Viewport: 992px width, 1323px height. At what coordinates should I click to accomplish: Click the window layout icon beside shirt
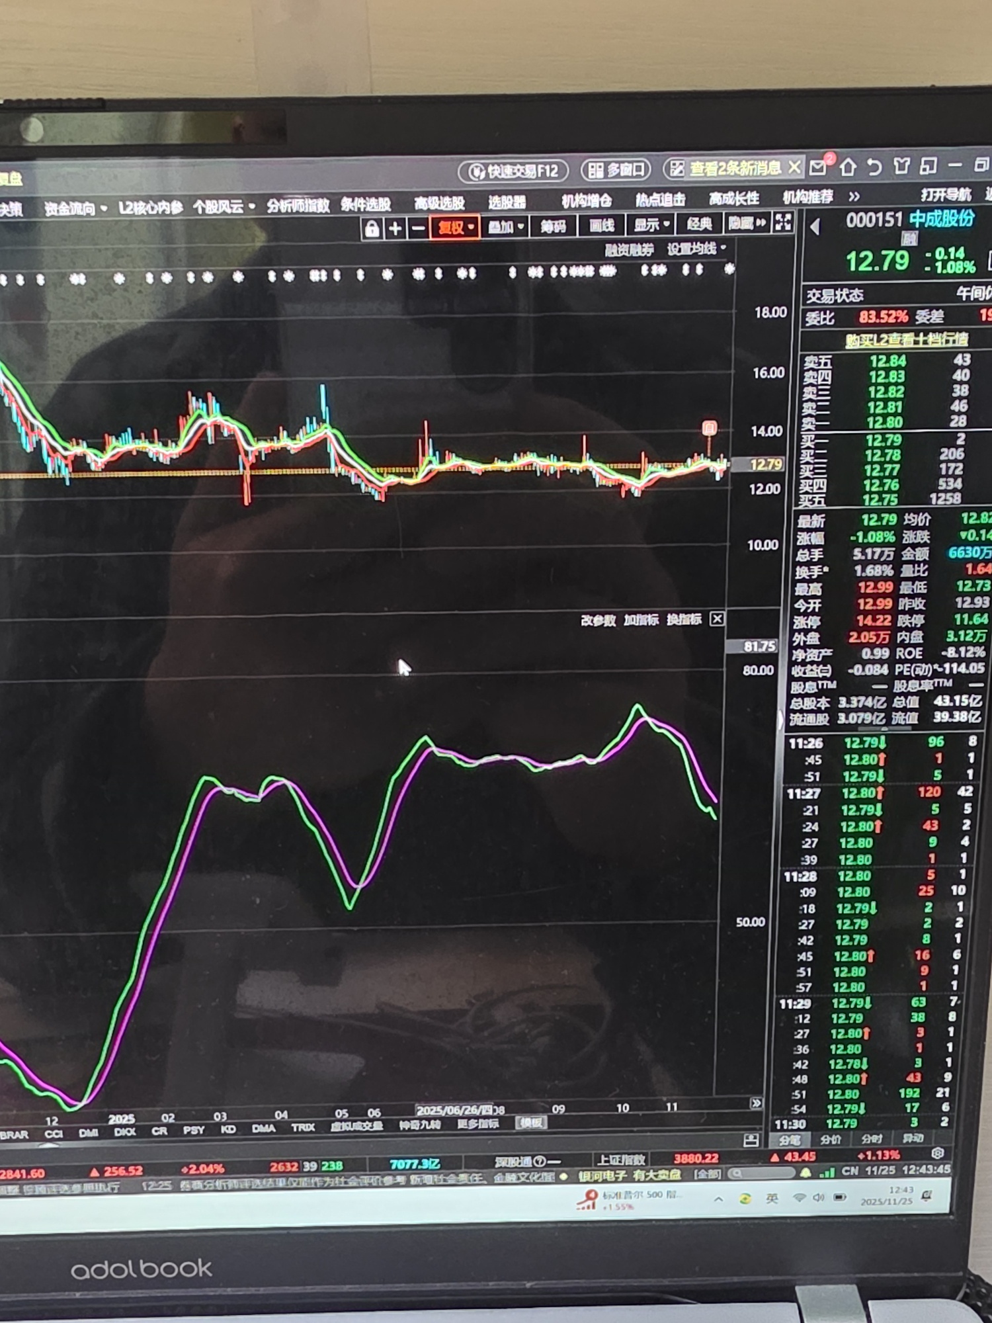click(x=929, y=165)
